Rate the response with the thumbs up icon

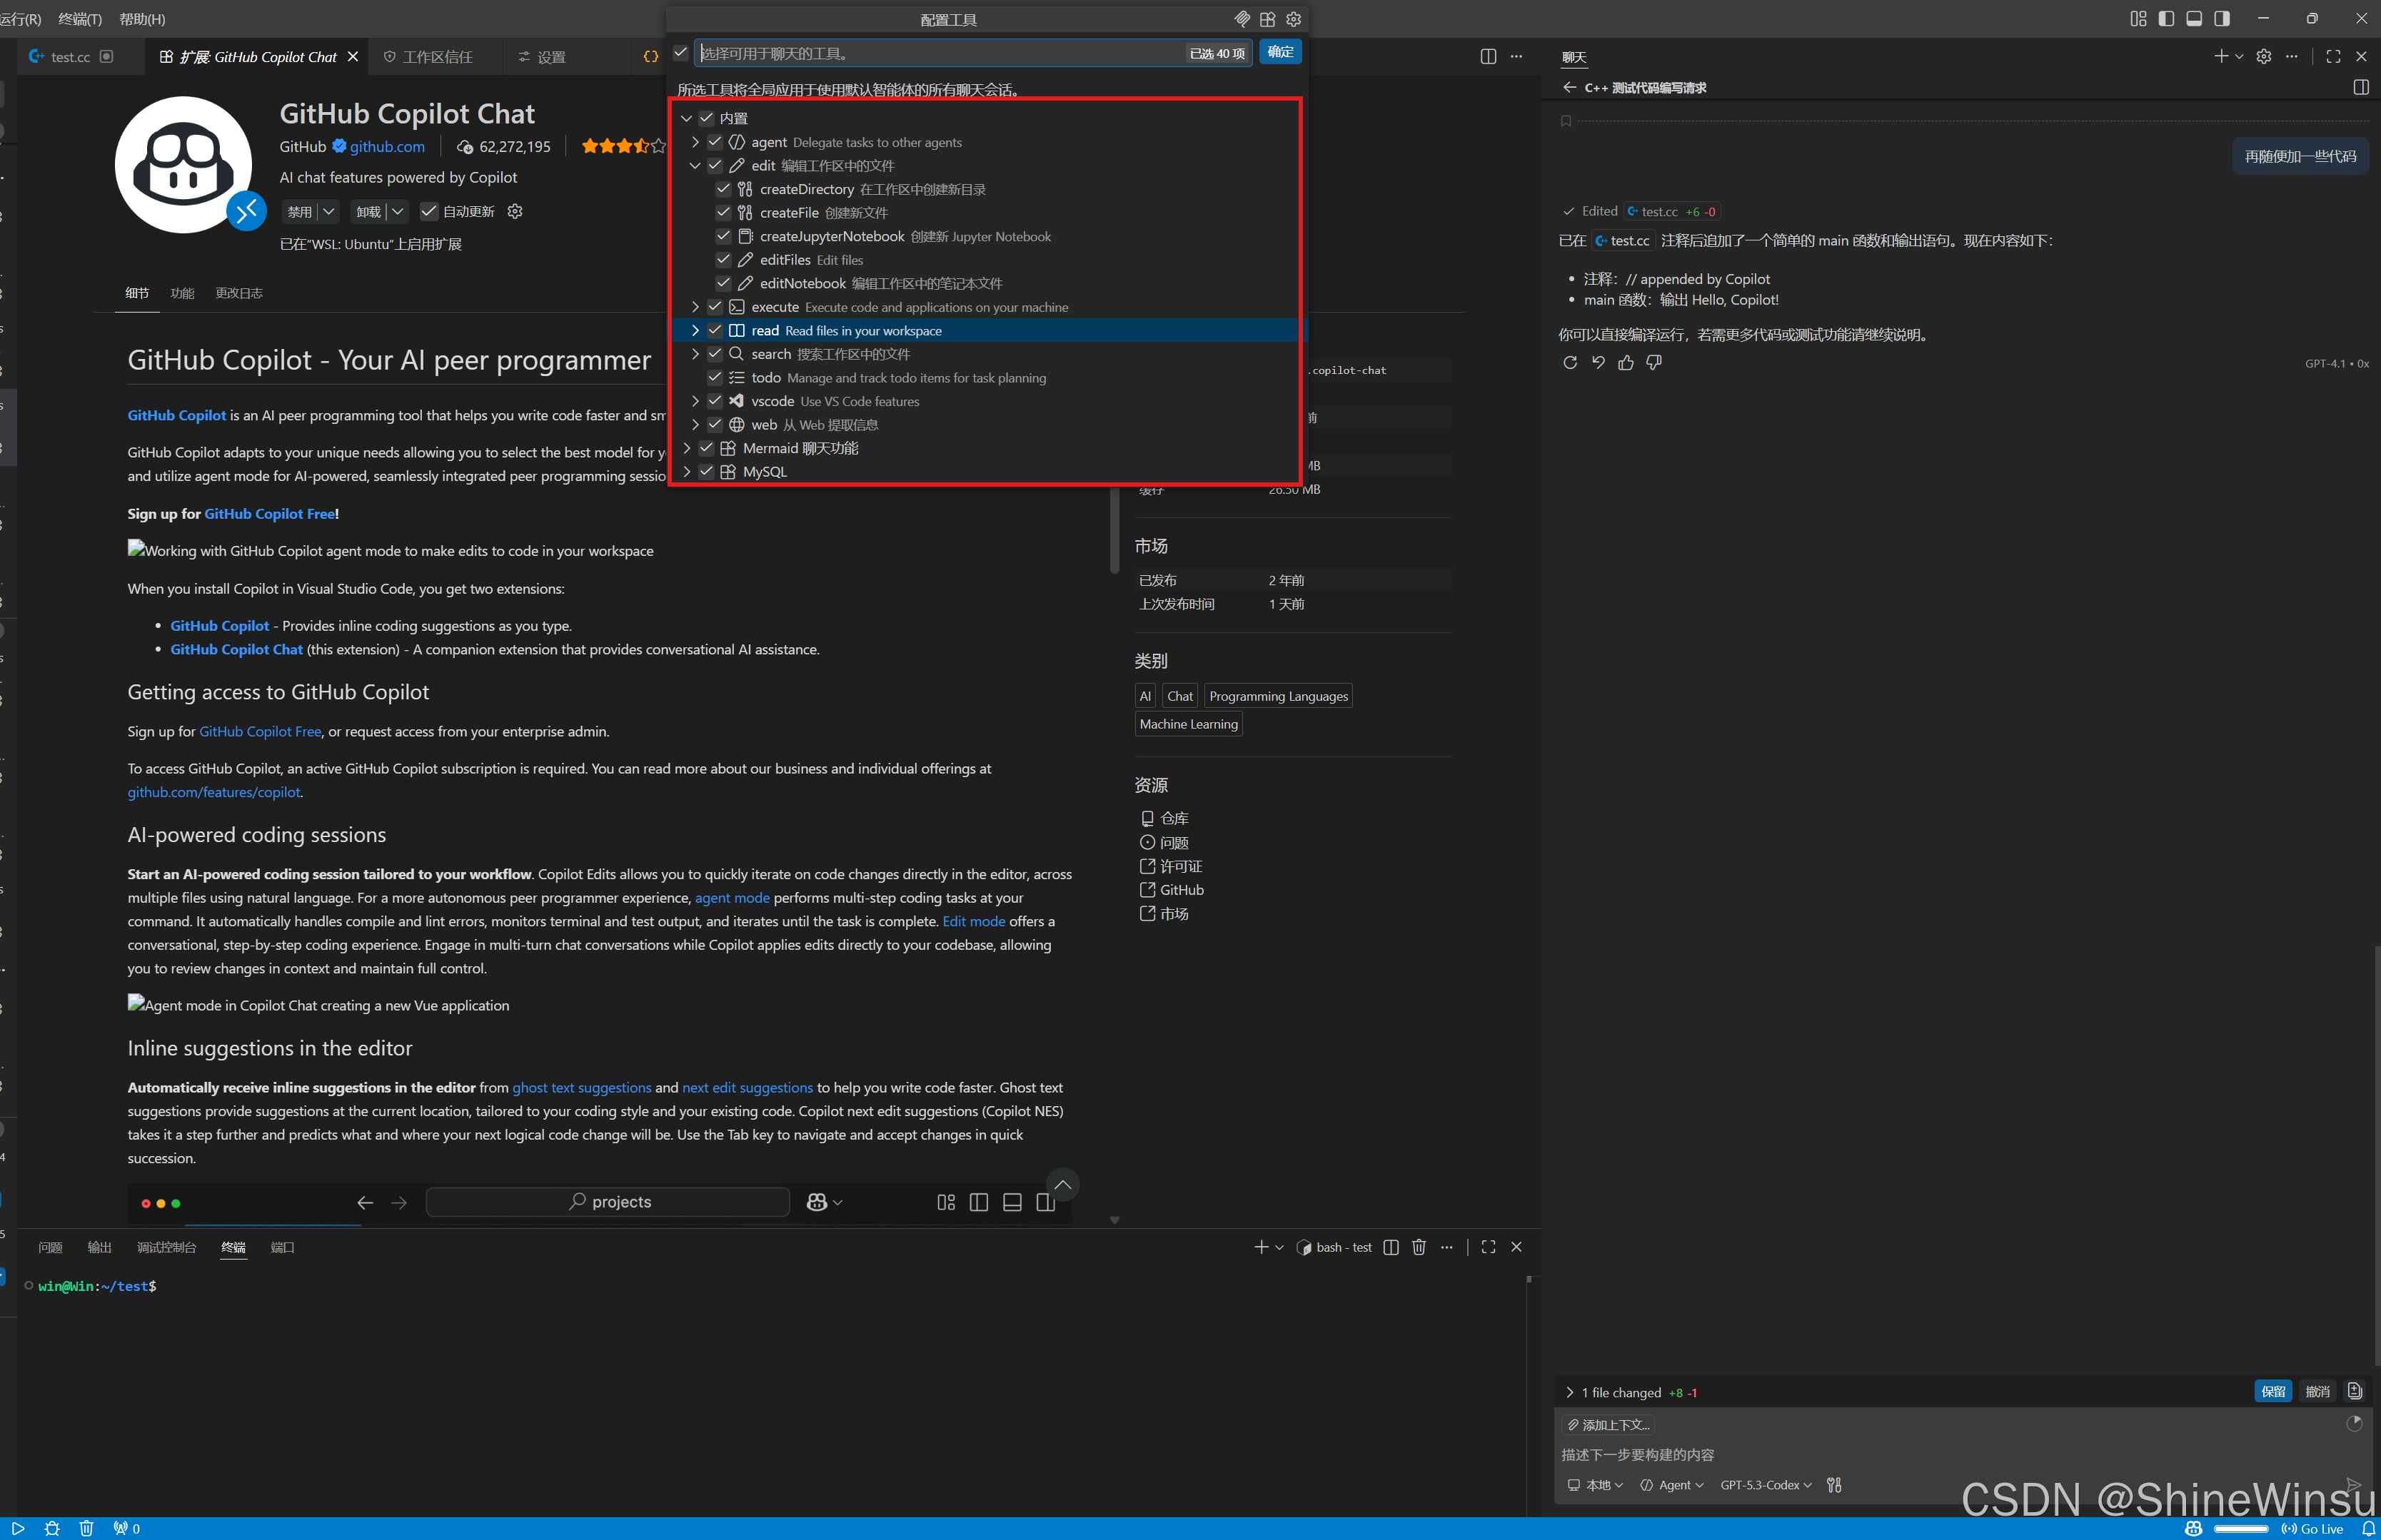click(x=1625, y=362)
